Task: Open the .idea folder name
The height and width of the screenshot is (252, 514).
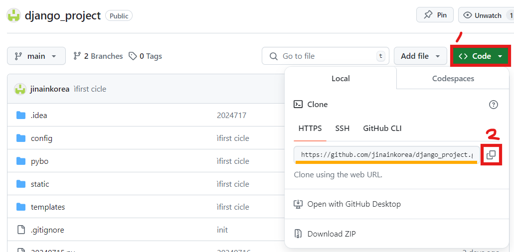Action: coord(39,115)
